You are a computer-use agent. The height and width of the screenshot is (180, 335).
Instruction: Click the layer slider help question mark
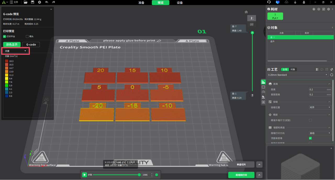pyautogui.click(x=252, y=95)
